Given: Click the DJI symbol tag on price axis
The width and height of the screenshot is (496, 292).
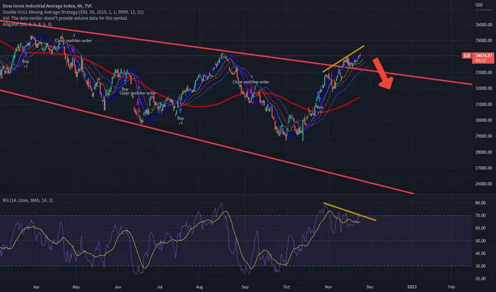Looking at the screenshot, I should [x=467, y=56].
